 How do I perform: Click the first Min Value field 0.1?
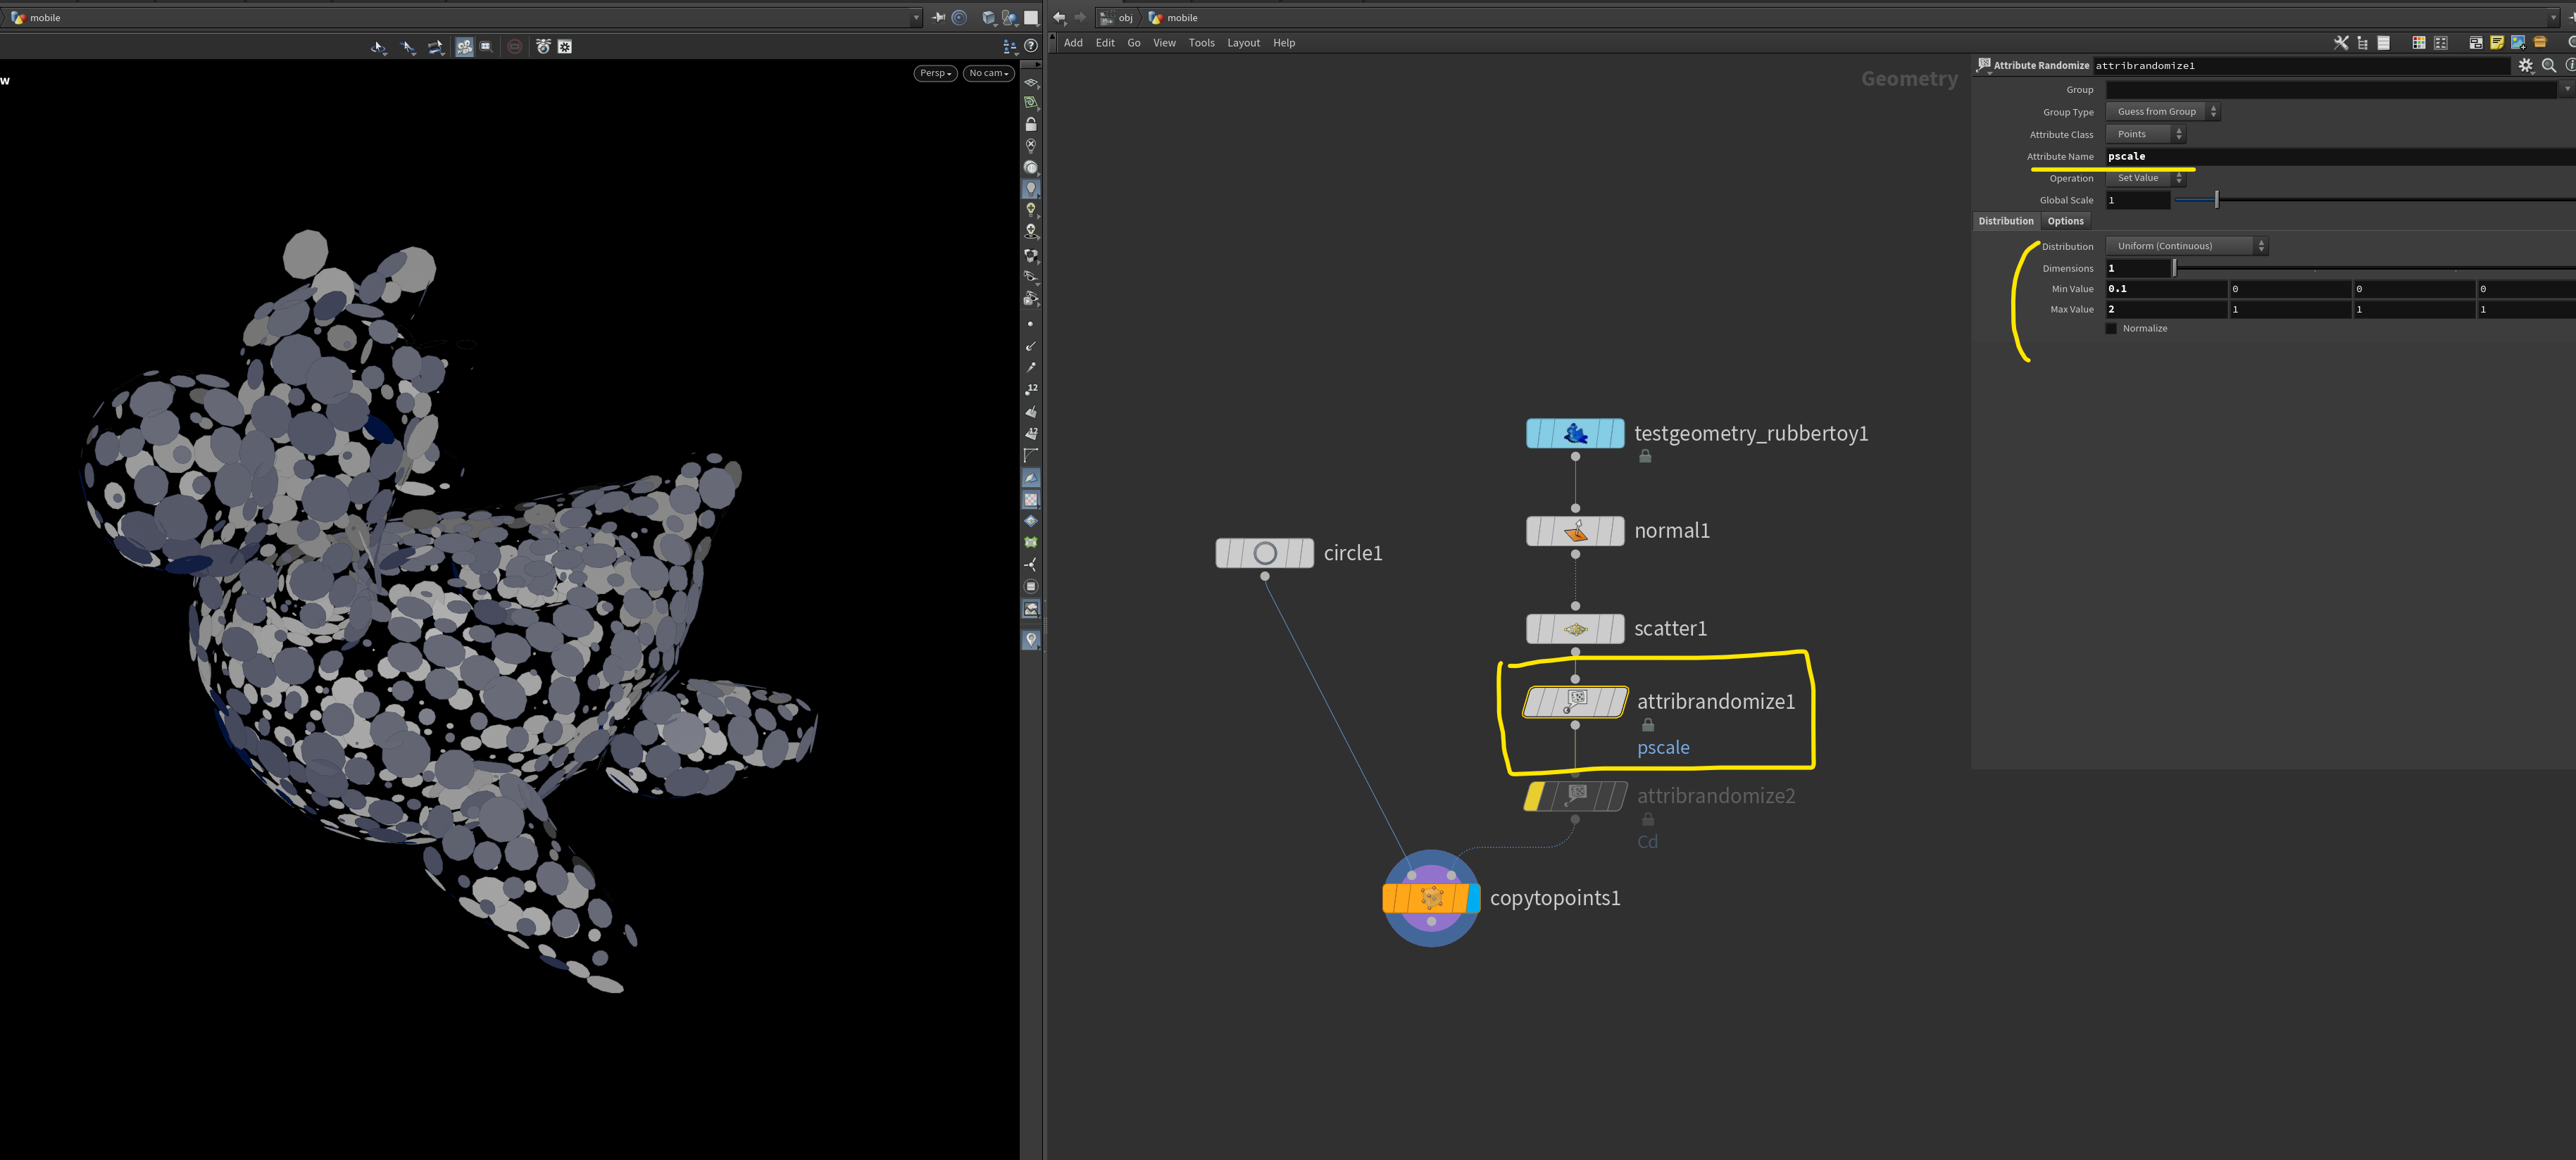click(x=2166, y=289)
